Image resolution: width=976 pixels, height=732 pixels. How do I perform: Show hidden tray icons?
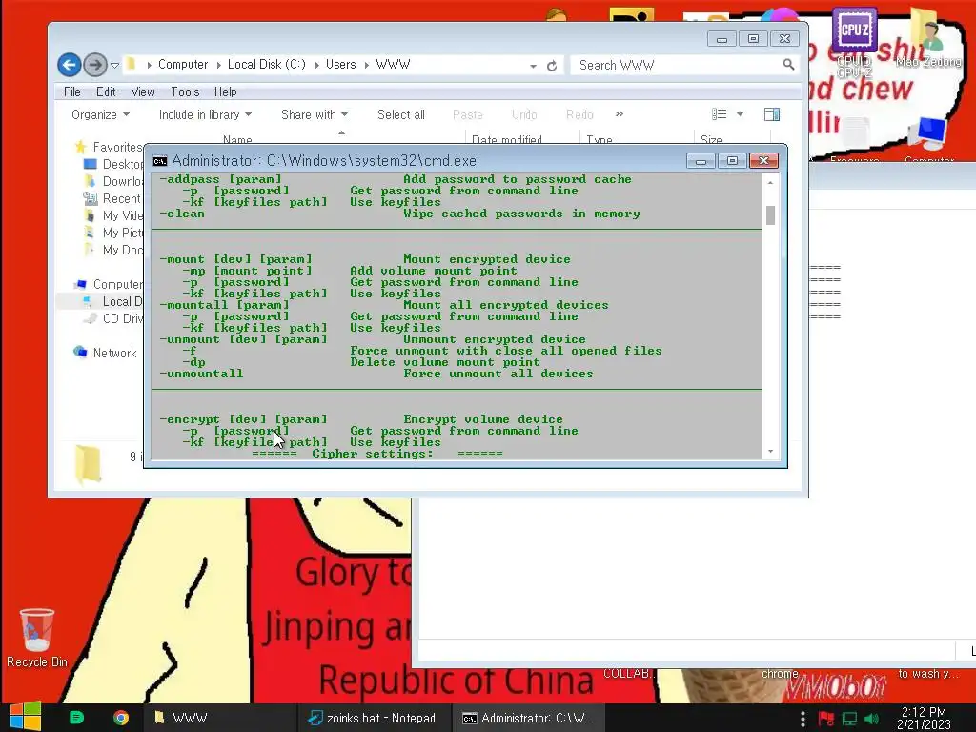[x=803, y=719]
